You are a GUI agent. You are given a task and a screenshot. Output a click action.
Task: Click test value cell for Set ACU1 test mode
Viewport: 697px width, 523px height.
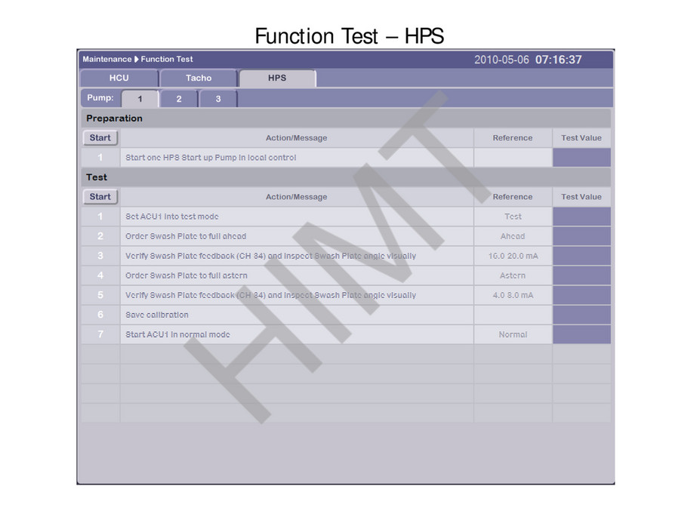click(x=581, y=217)
